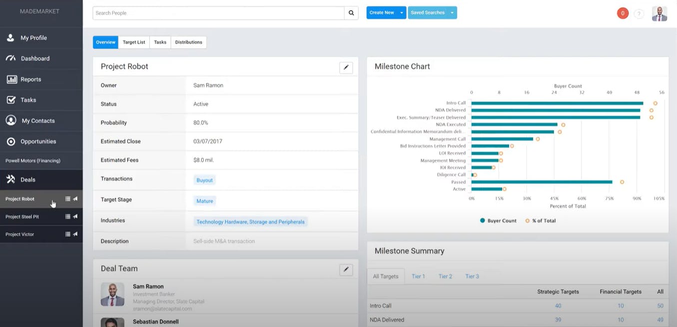Viewport: 677px width, 327px height.
Task: Click the Saved Searches button
Action: click(428, 13)
